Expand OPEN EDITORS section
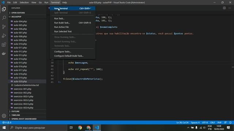This screenshot has height=131, width=234. pyautogui.click(x=27, y=13)
